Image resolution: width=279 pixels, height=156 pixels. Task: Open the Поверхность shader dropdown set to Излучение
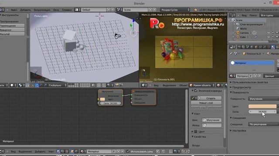click(x=263, y=99)
